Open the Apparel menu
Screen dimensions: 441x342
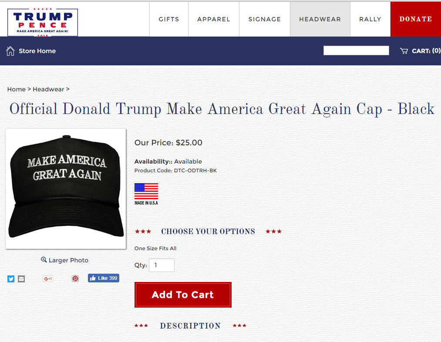[x=214, y=19]
